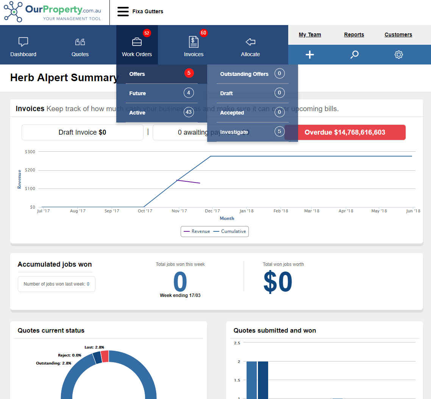Open the settings gear icon
431x399 pixels.
(x=398, y=55)
